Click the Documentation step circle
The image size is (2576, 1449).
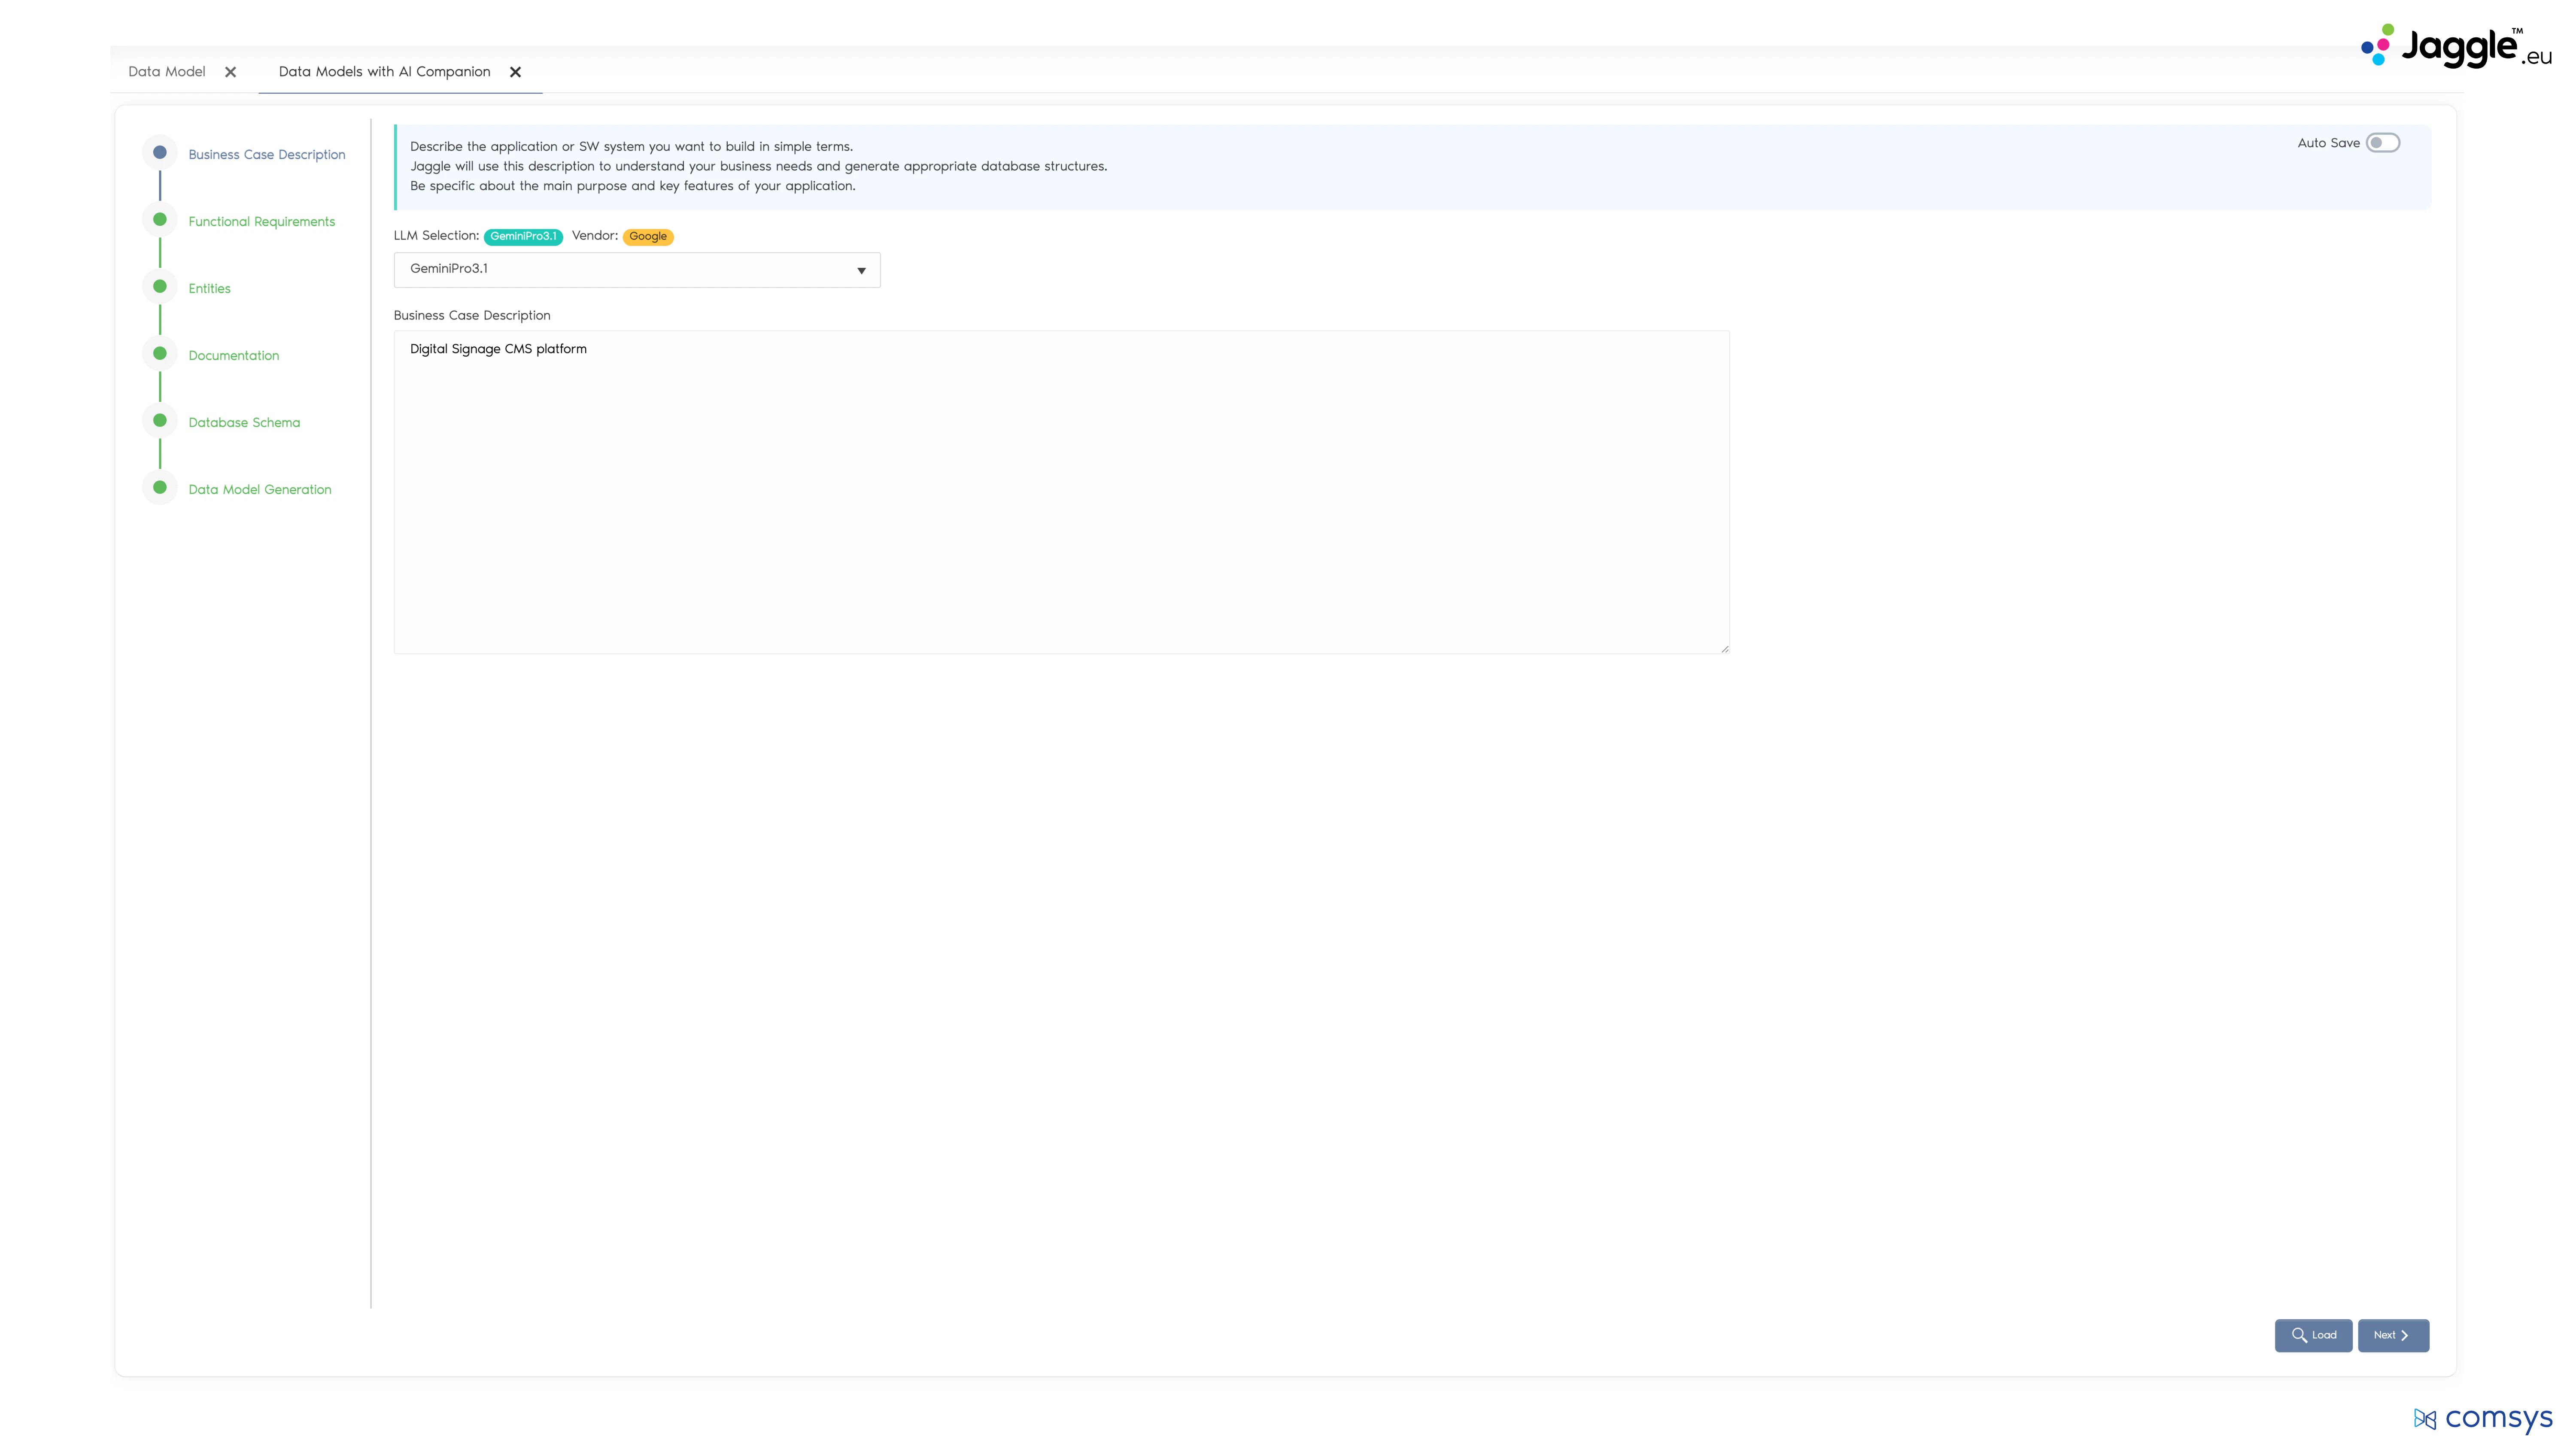160,353
